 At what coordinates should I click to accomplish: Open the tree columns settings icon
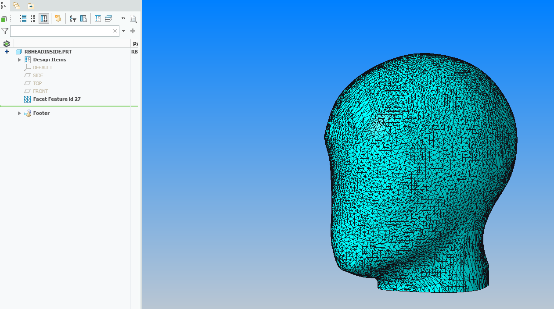tap(83, 18)
